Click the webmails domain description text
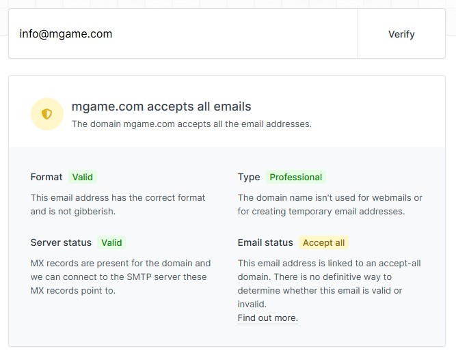The width and height of the screenshot is (456, 353). point(330,205)
